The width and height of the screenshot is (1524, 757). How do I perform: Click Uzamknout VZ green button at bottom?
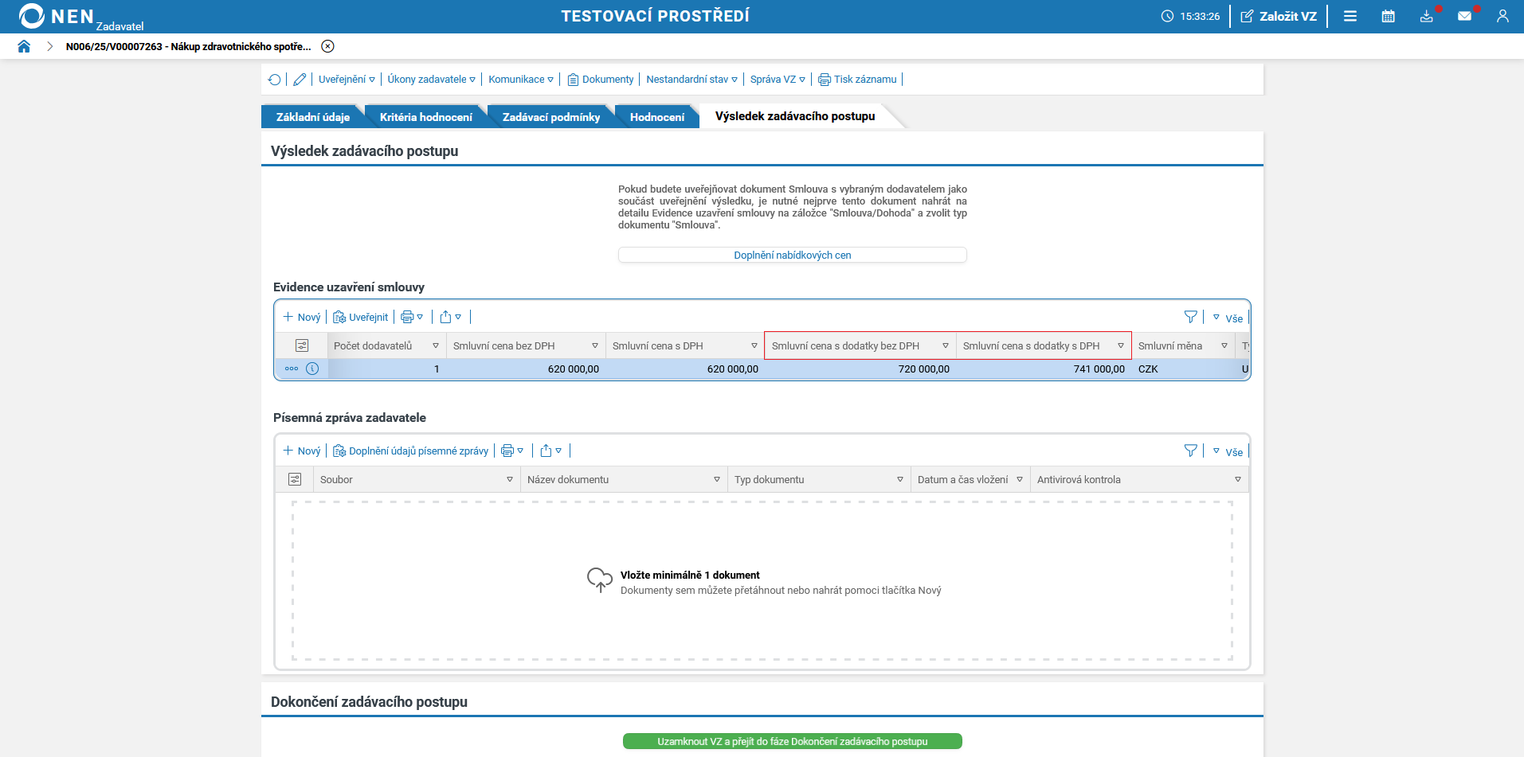coord(792,741)
